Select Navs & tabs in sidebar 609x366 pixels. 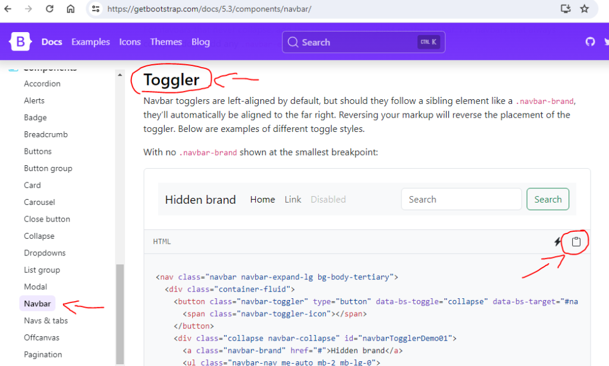46,321
